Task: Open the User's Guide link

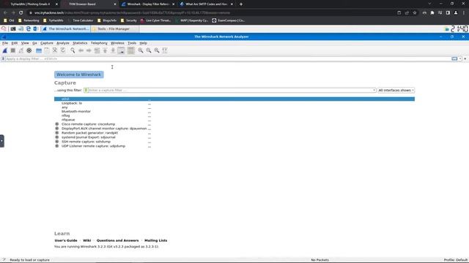Action: pyautogui.click(x=66, y=240)
